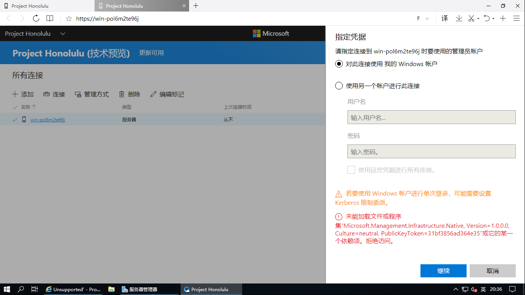The height and width of the screenshot is (295, 525).
Task: Show hidden tray icons chevron
Action: pyautogui.click(x=456, y=289)
